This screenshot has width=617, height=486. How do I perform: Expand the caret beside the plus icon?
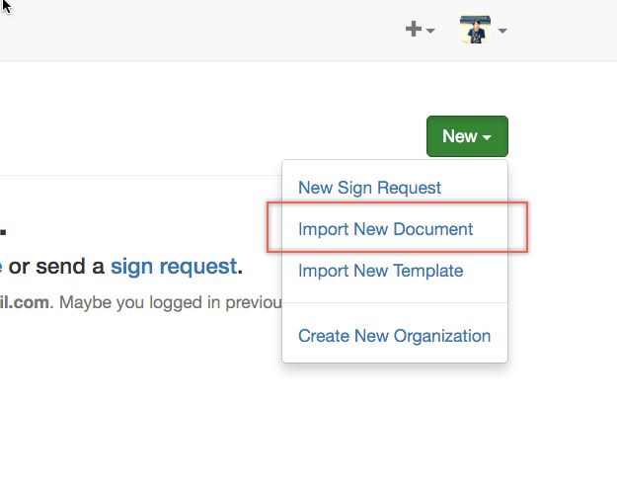(430, 32)
